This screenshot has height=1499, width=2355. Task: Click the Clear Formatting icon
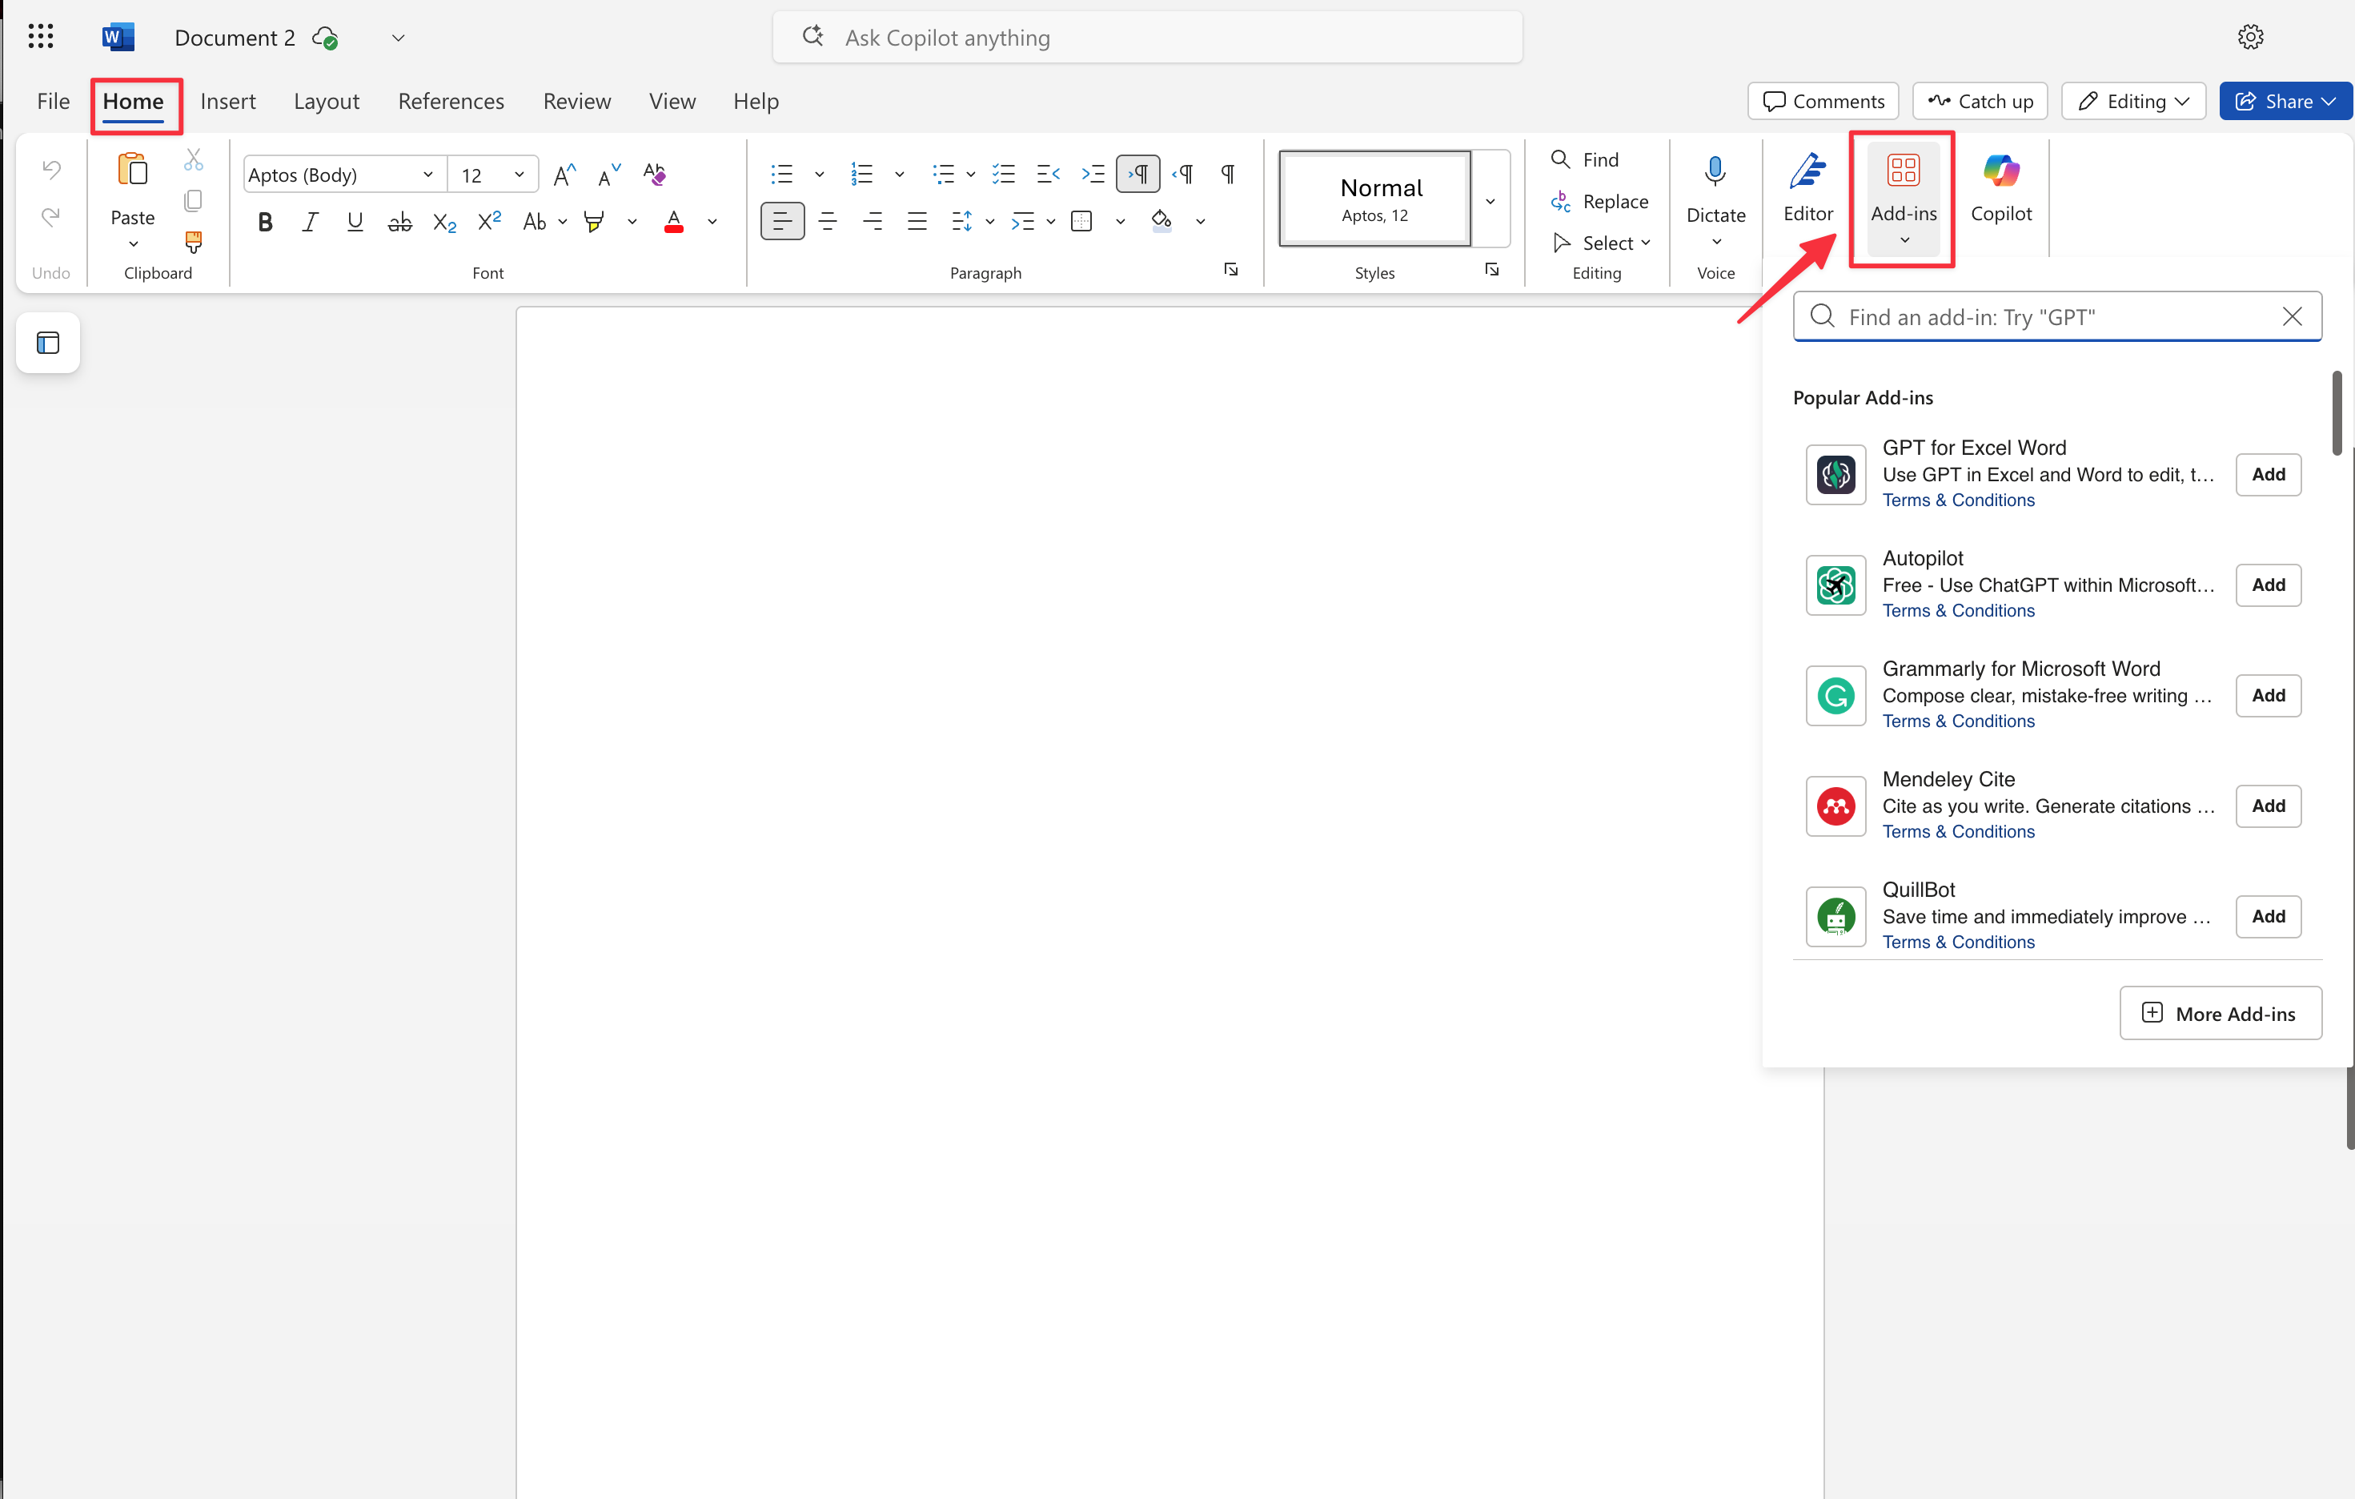click(654, 175)
